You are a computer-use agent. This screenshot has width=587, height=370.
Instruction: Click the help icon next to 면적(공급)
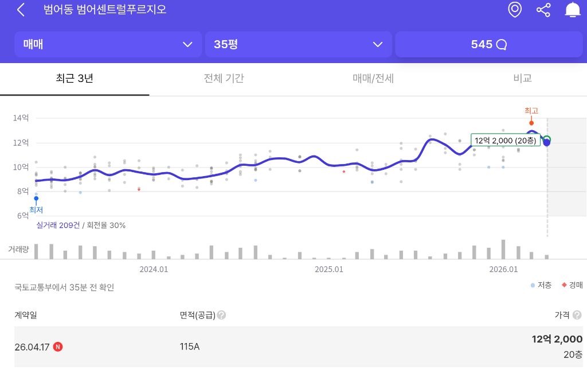tap(221, 315)
